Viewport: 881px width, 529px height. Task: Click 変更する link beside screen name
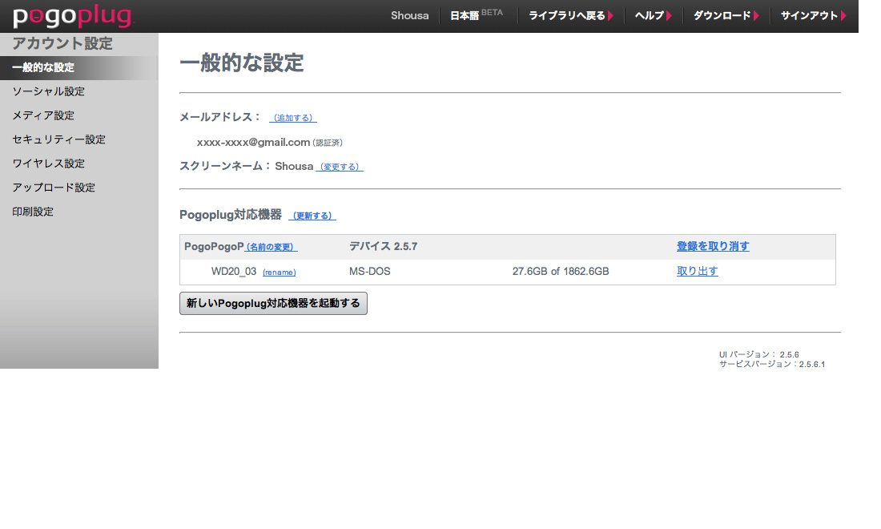(340, 167)
